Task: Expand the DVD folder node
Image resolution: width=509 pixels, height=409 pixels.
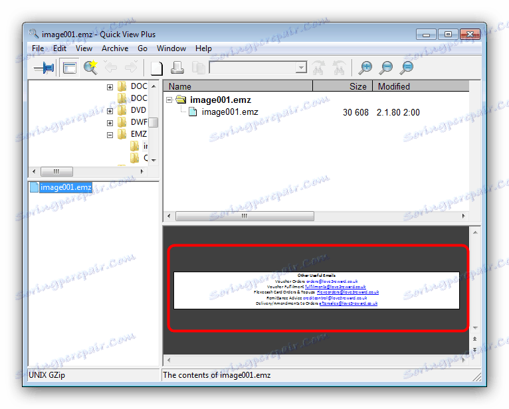Action: point(110,111)
